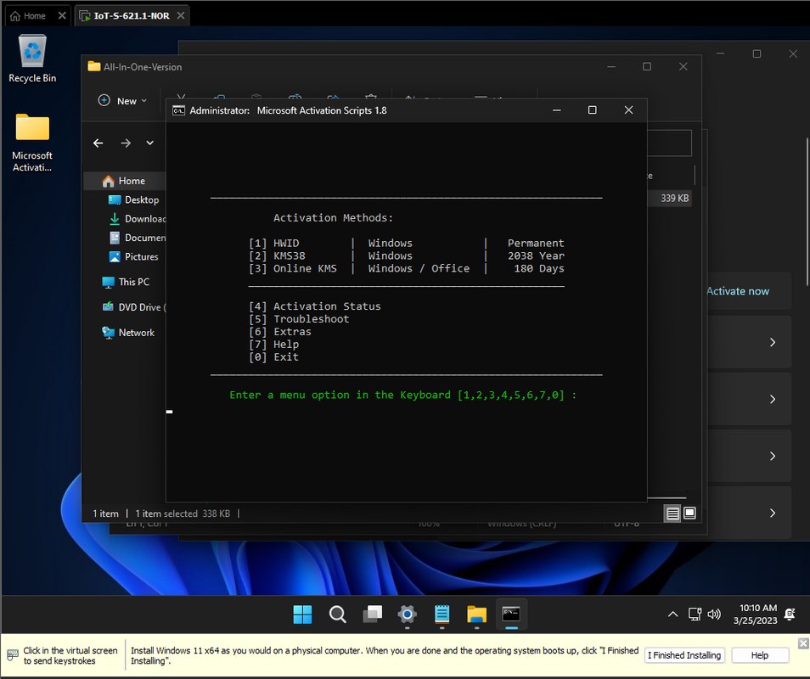
Task: Click the Activation Status menu line
Action: pyautogui.click(x=315, y=306)
